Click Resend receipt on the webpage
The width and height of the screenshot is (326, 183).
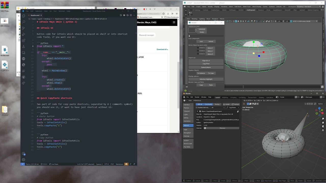click(x=146, y=35)
